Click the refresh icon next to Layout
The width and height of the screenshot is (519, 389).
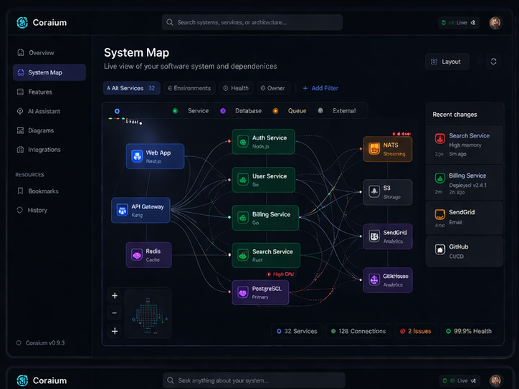(493, 62)
